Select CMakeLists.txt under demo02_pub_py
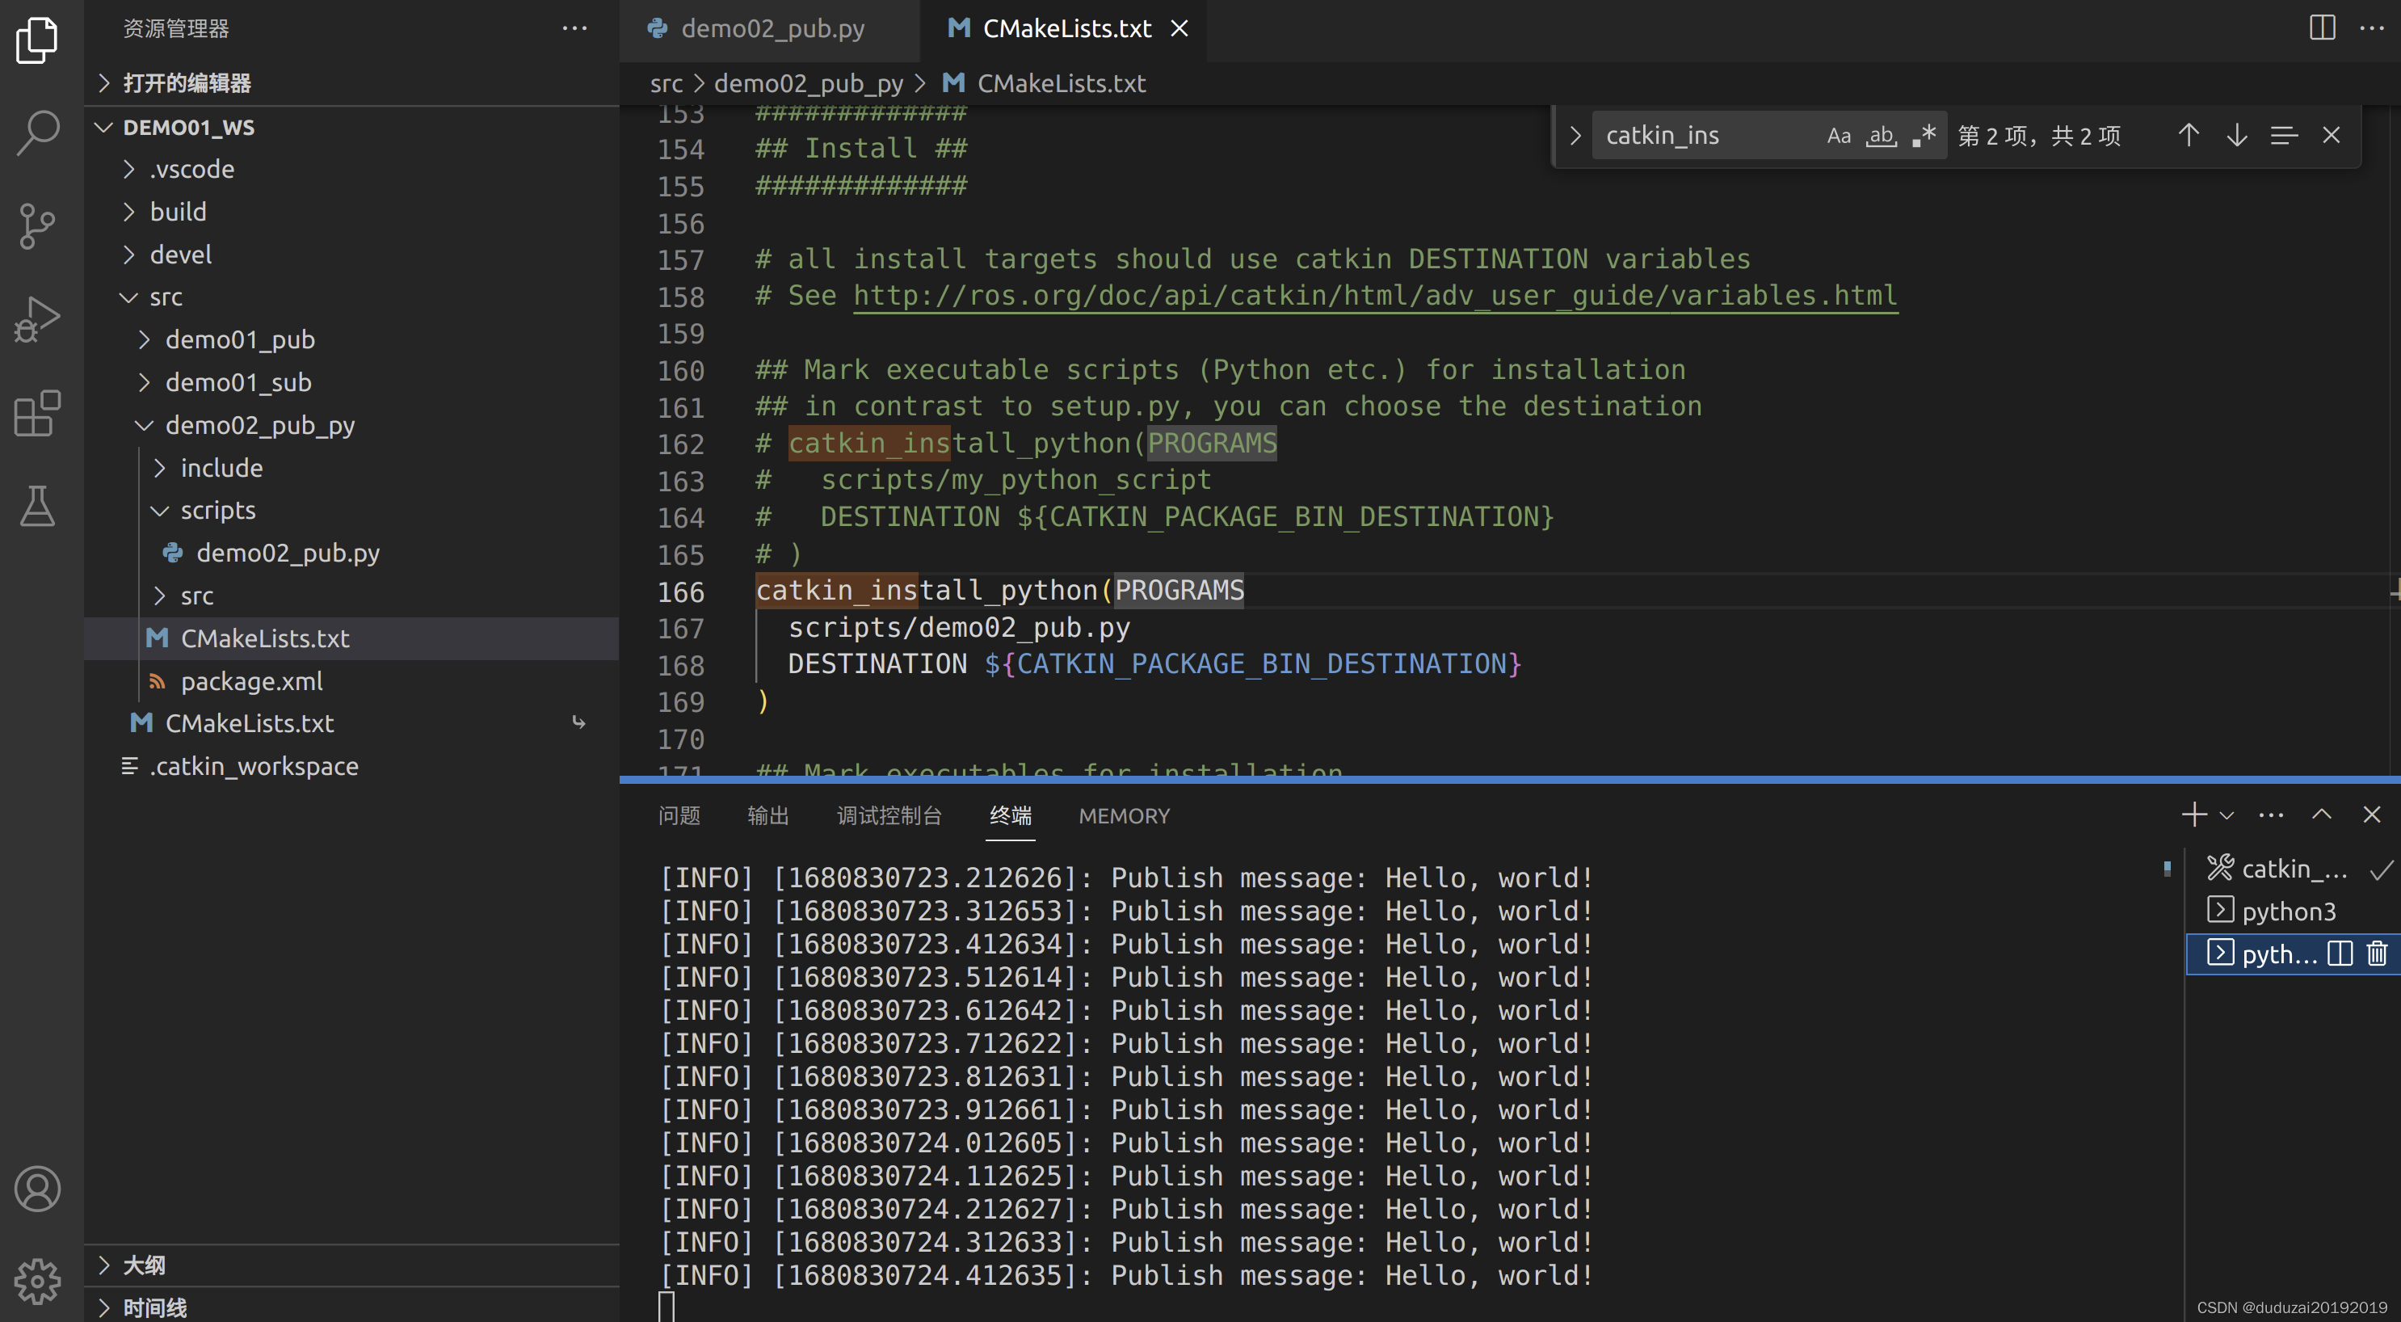The width and height of the screenshot is (2401, 1322). pos(351,638)
